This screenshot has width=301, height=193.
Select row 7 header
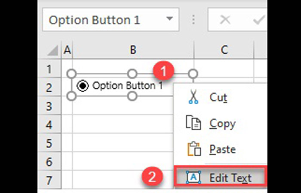click(49, 180)
